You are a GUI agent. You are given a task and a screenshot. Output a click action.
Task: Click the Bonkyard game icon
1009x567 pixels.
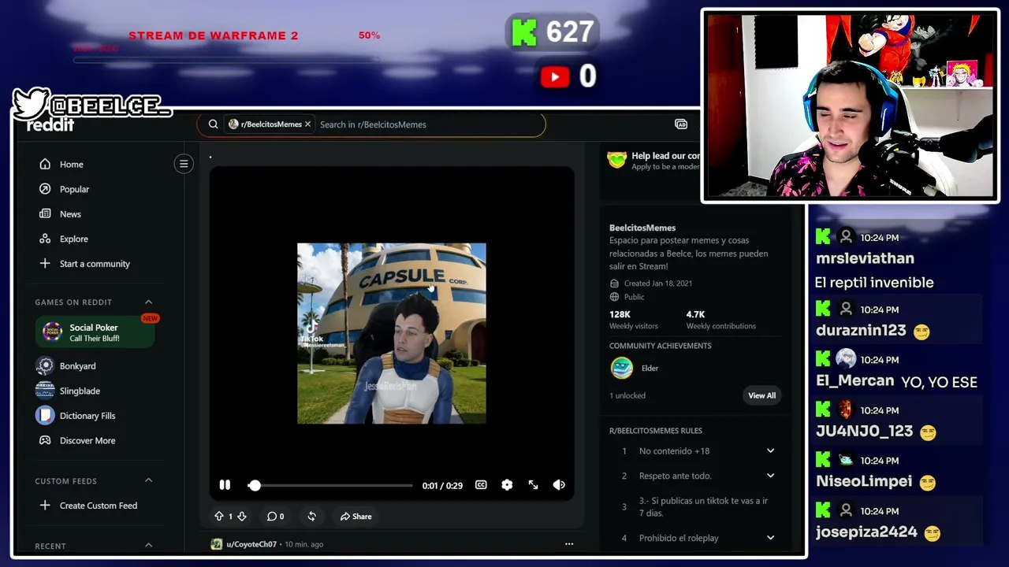pos(45,366)
